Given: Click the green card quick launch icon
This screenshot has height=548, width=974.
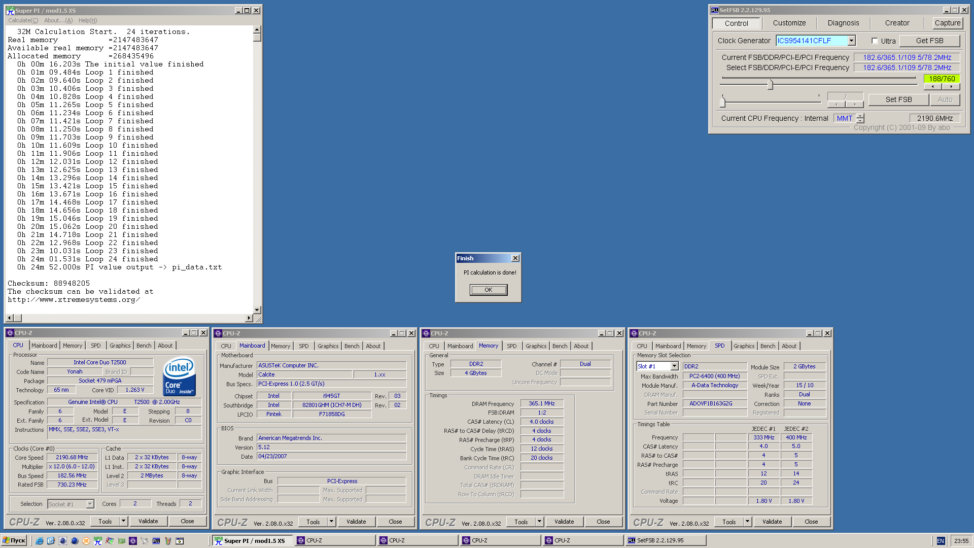Looking at the screenshot, I should click(121, 541).
